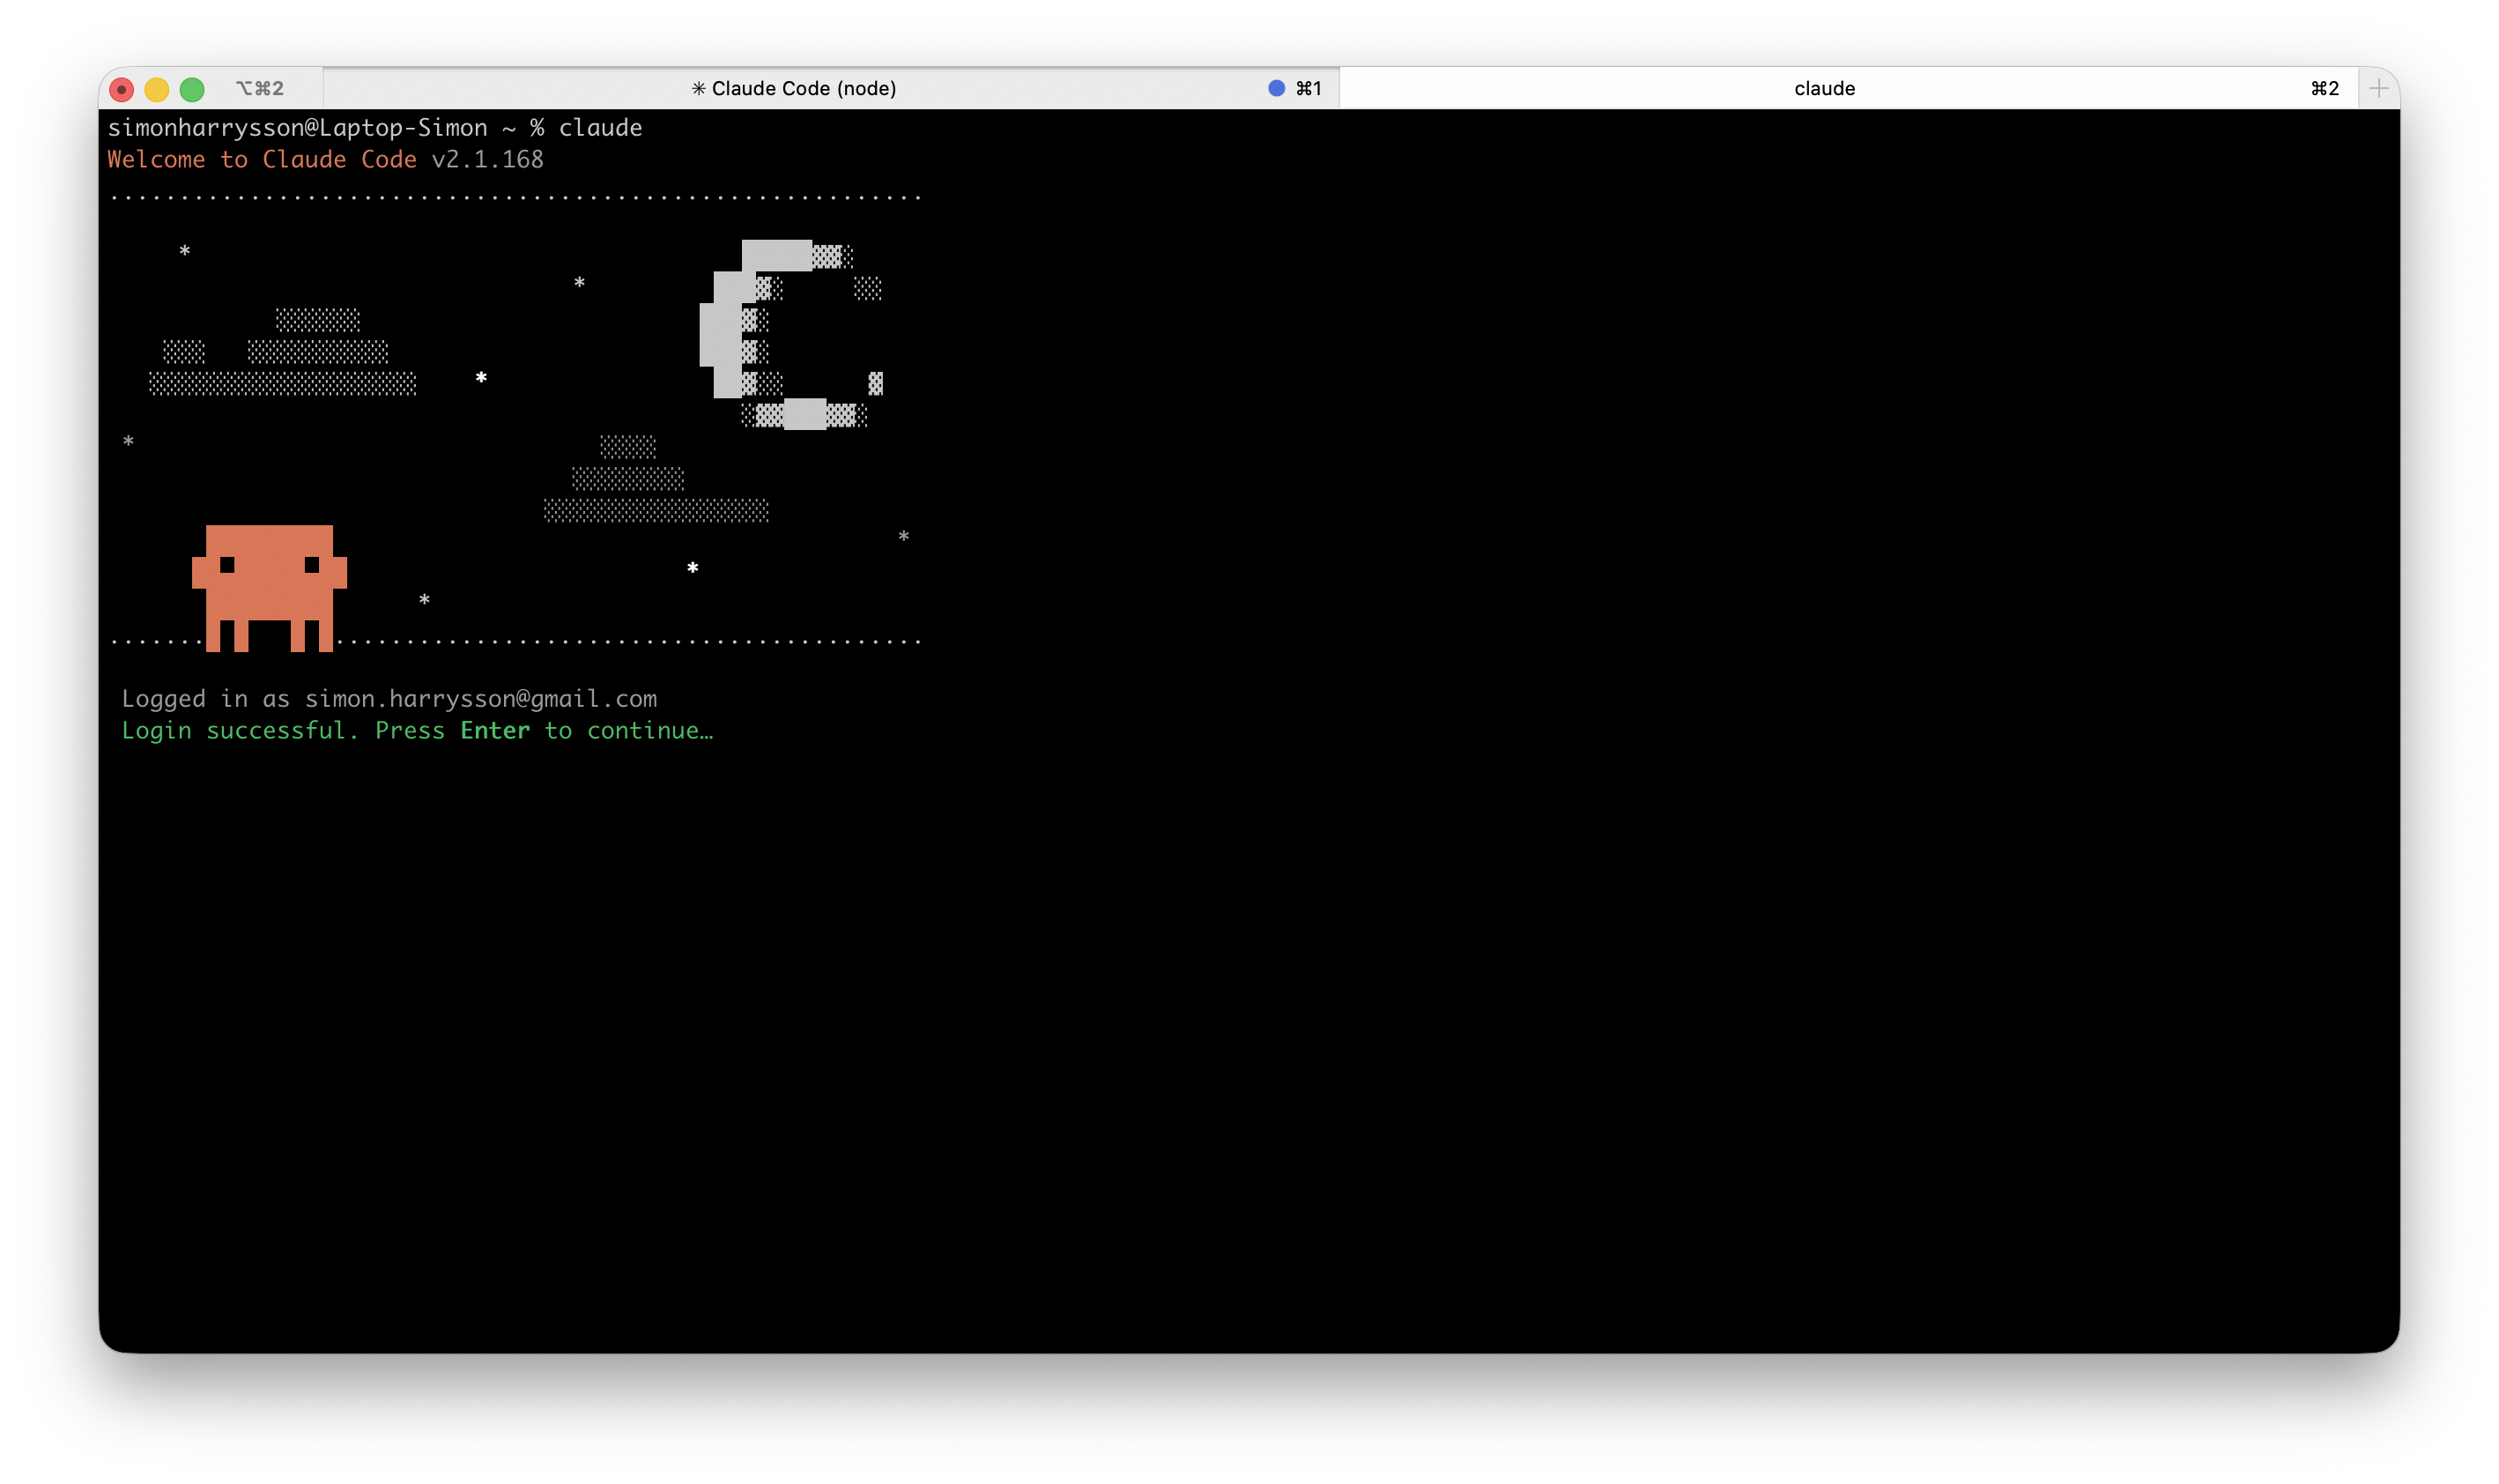The height and width of the screenshot is (1484, 2499).
Task: Click the ⌘1 shortcut label on first tab
Action: click(x=1309, y=88)
